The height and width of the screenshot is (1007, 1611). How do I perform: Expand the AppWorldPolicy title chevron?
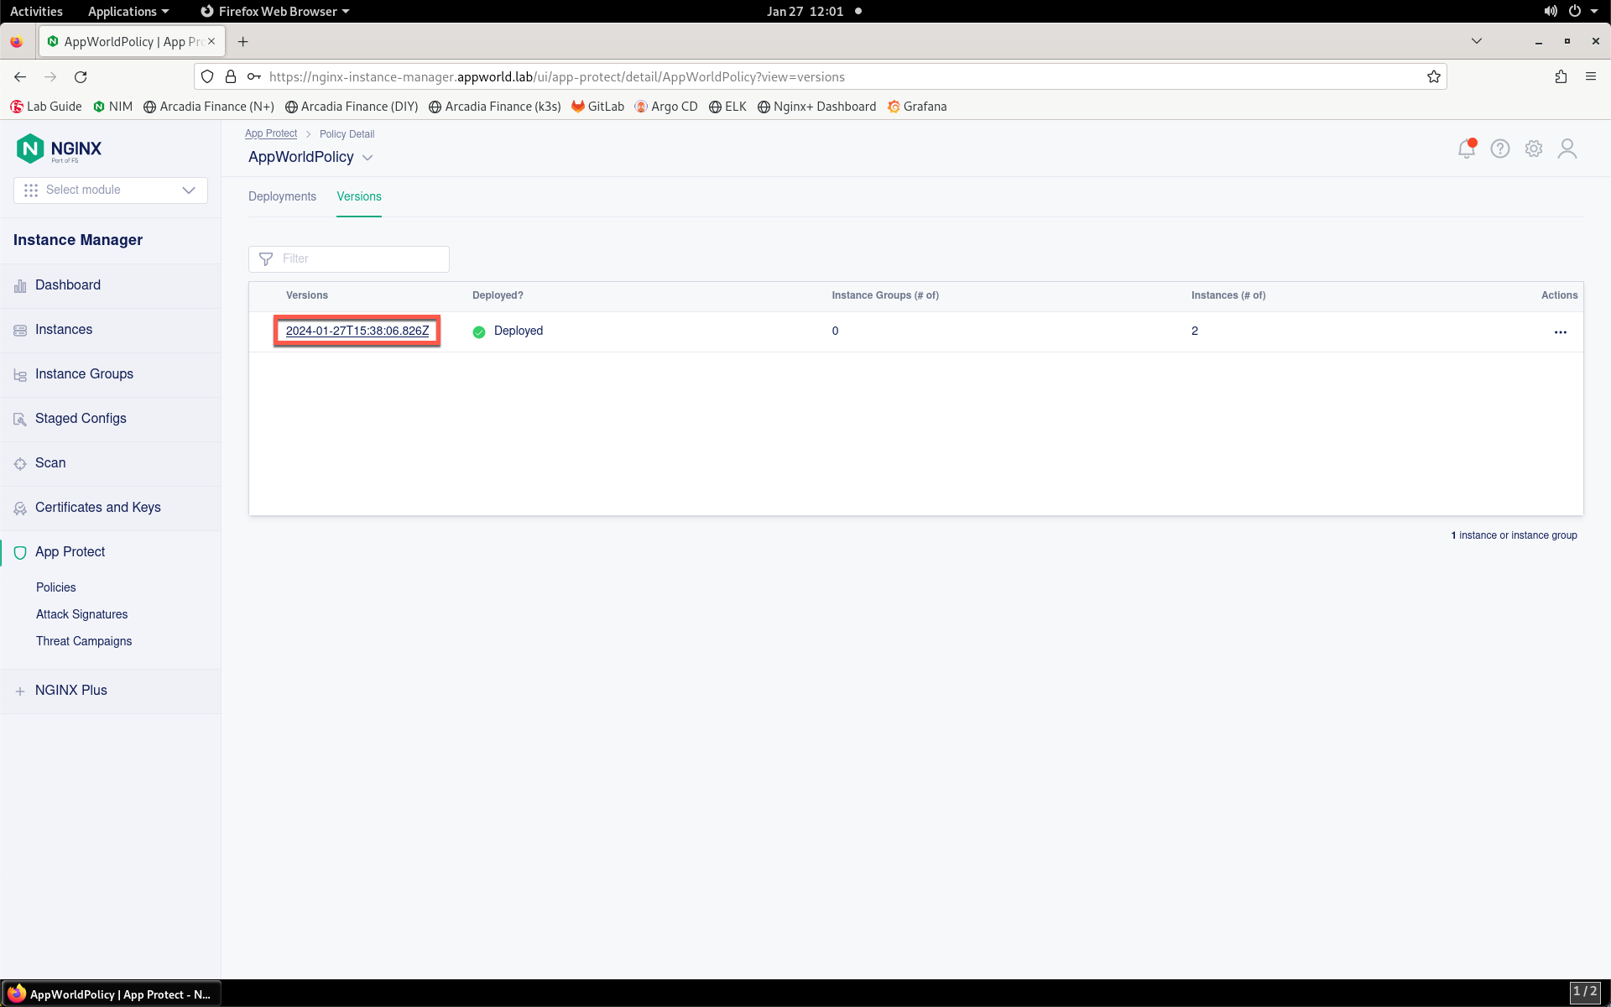pyautogui.click(x=368, y=158)
